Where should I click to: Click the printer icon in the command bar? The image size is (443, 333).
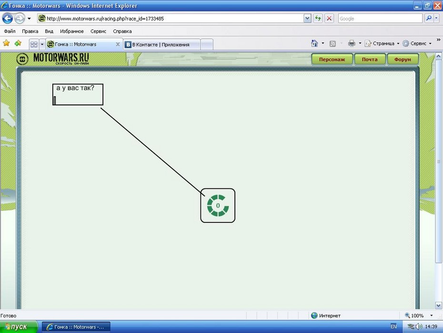click(x=352, y=43)
